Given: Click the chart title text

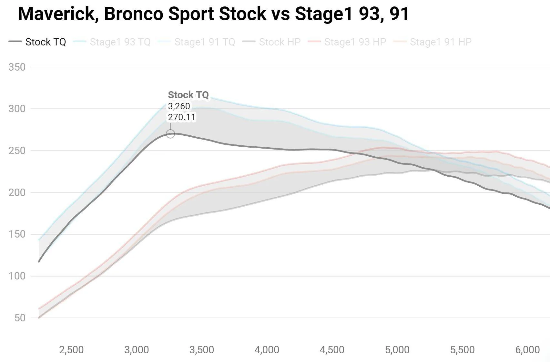Looking at the screenshot, I should tap(213, 14).
